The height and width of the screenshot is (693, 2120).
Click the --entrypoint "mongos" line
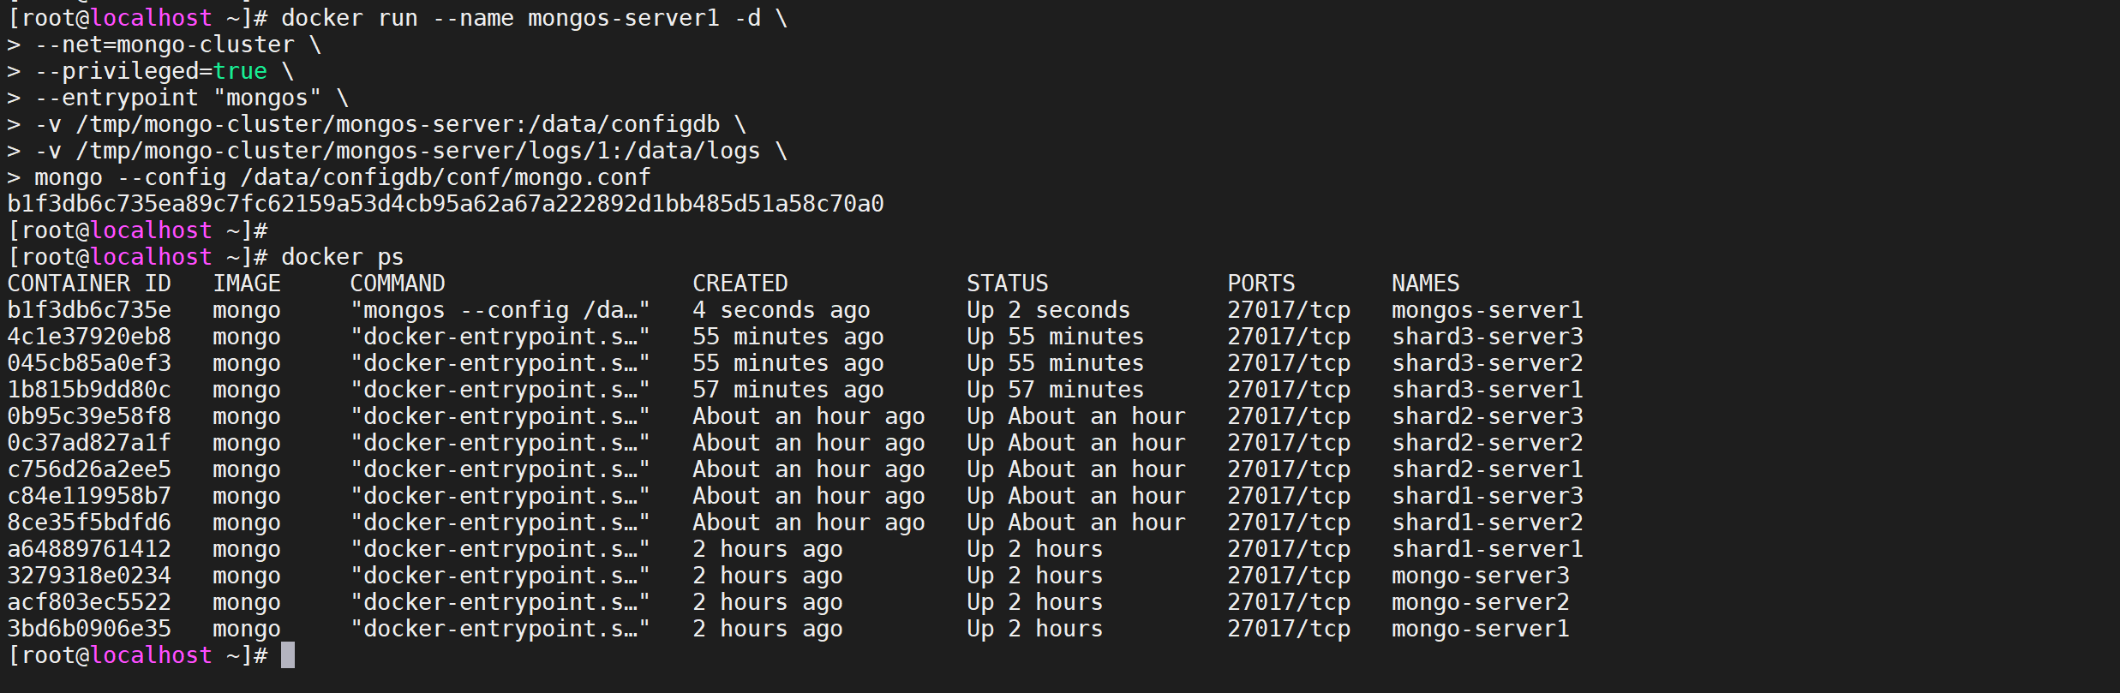(178, 98)
